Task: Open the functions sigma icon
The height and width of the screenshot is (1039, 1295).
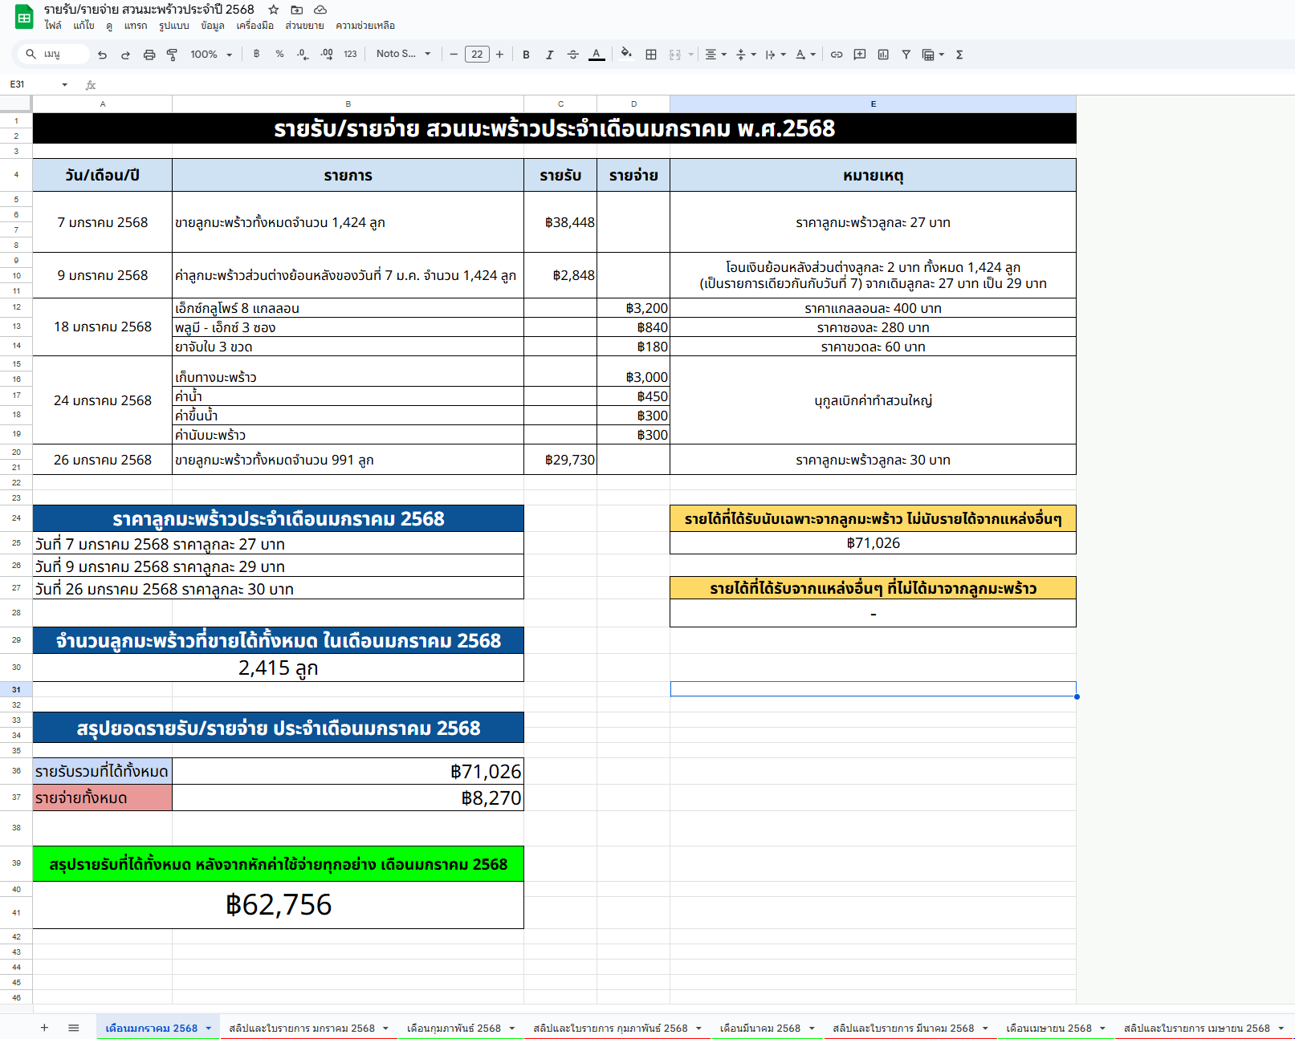Action: pyautogui.click(x=959, y=55)
